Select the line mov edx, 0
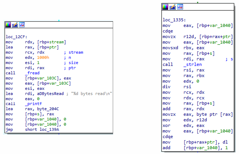The image size is (239, 154). point(181,81)
